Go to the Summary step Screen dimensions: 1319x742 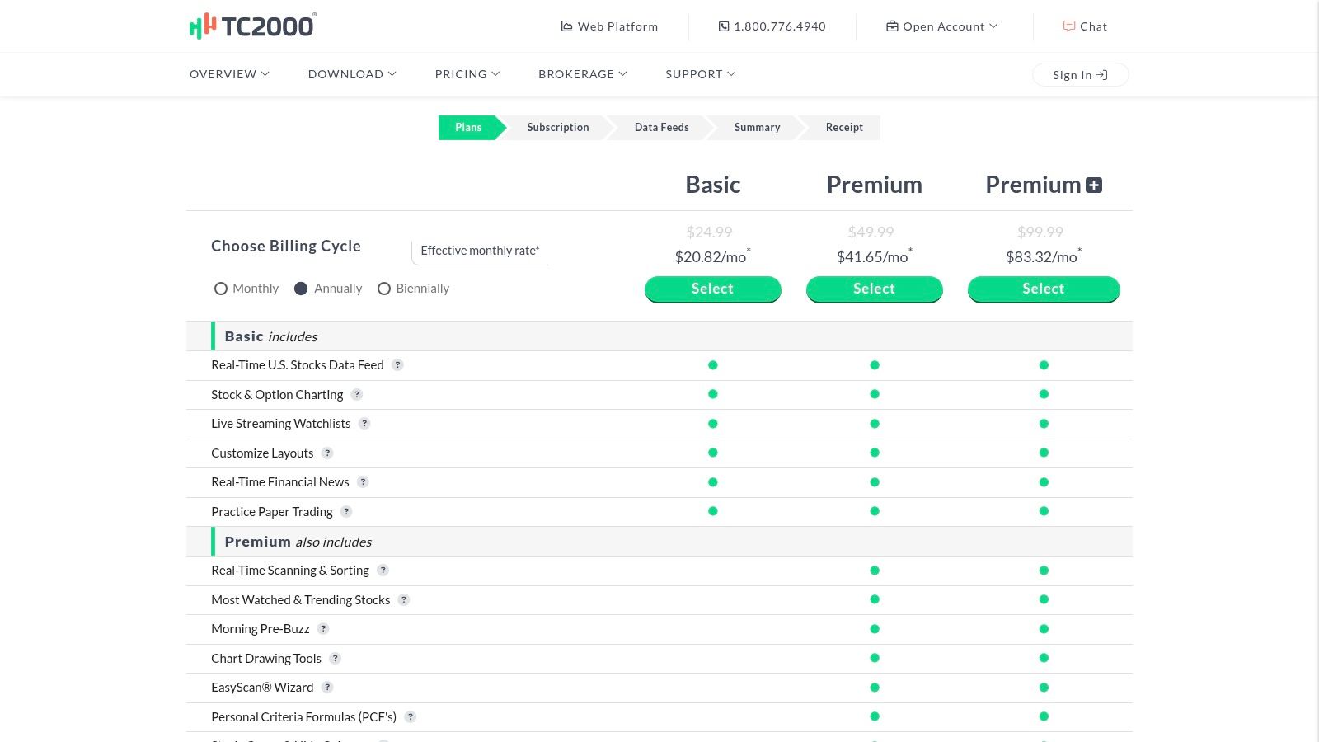pos(757,128)
